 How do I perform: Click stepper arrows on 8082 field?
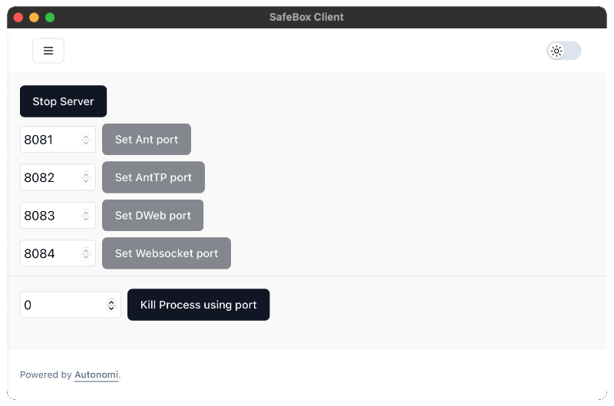pyautogui.click(x=86, y=178)
